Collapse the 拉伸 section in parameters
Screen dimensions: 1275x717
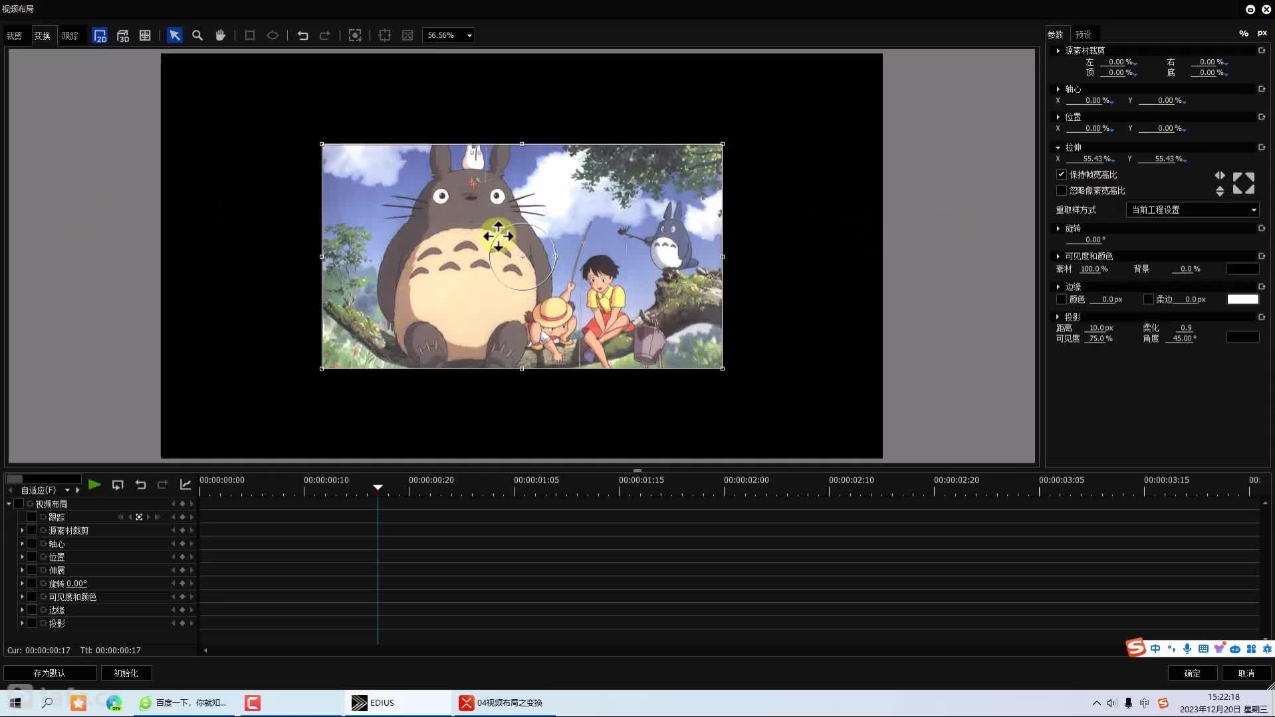point(1058,147)
